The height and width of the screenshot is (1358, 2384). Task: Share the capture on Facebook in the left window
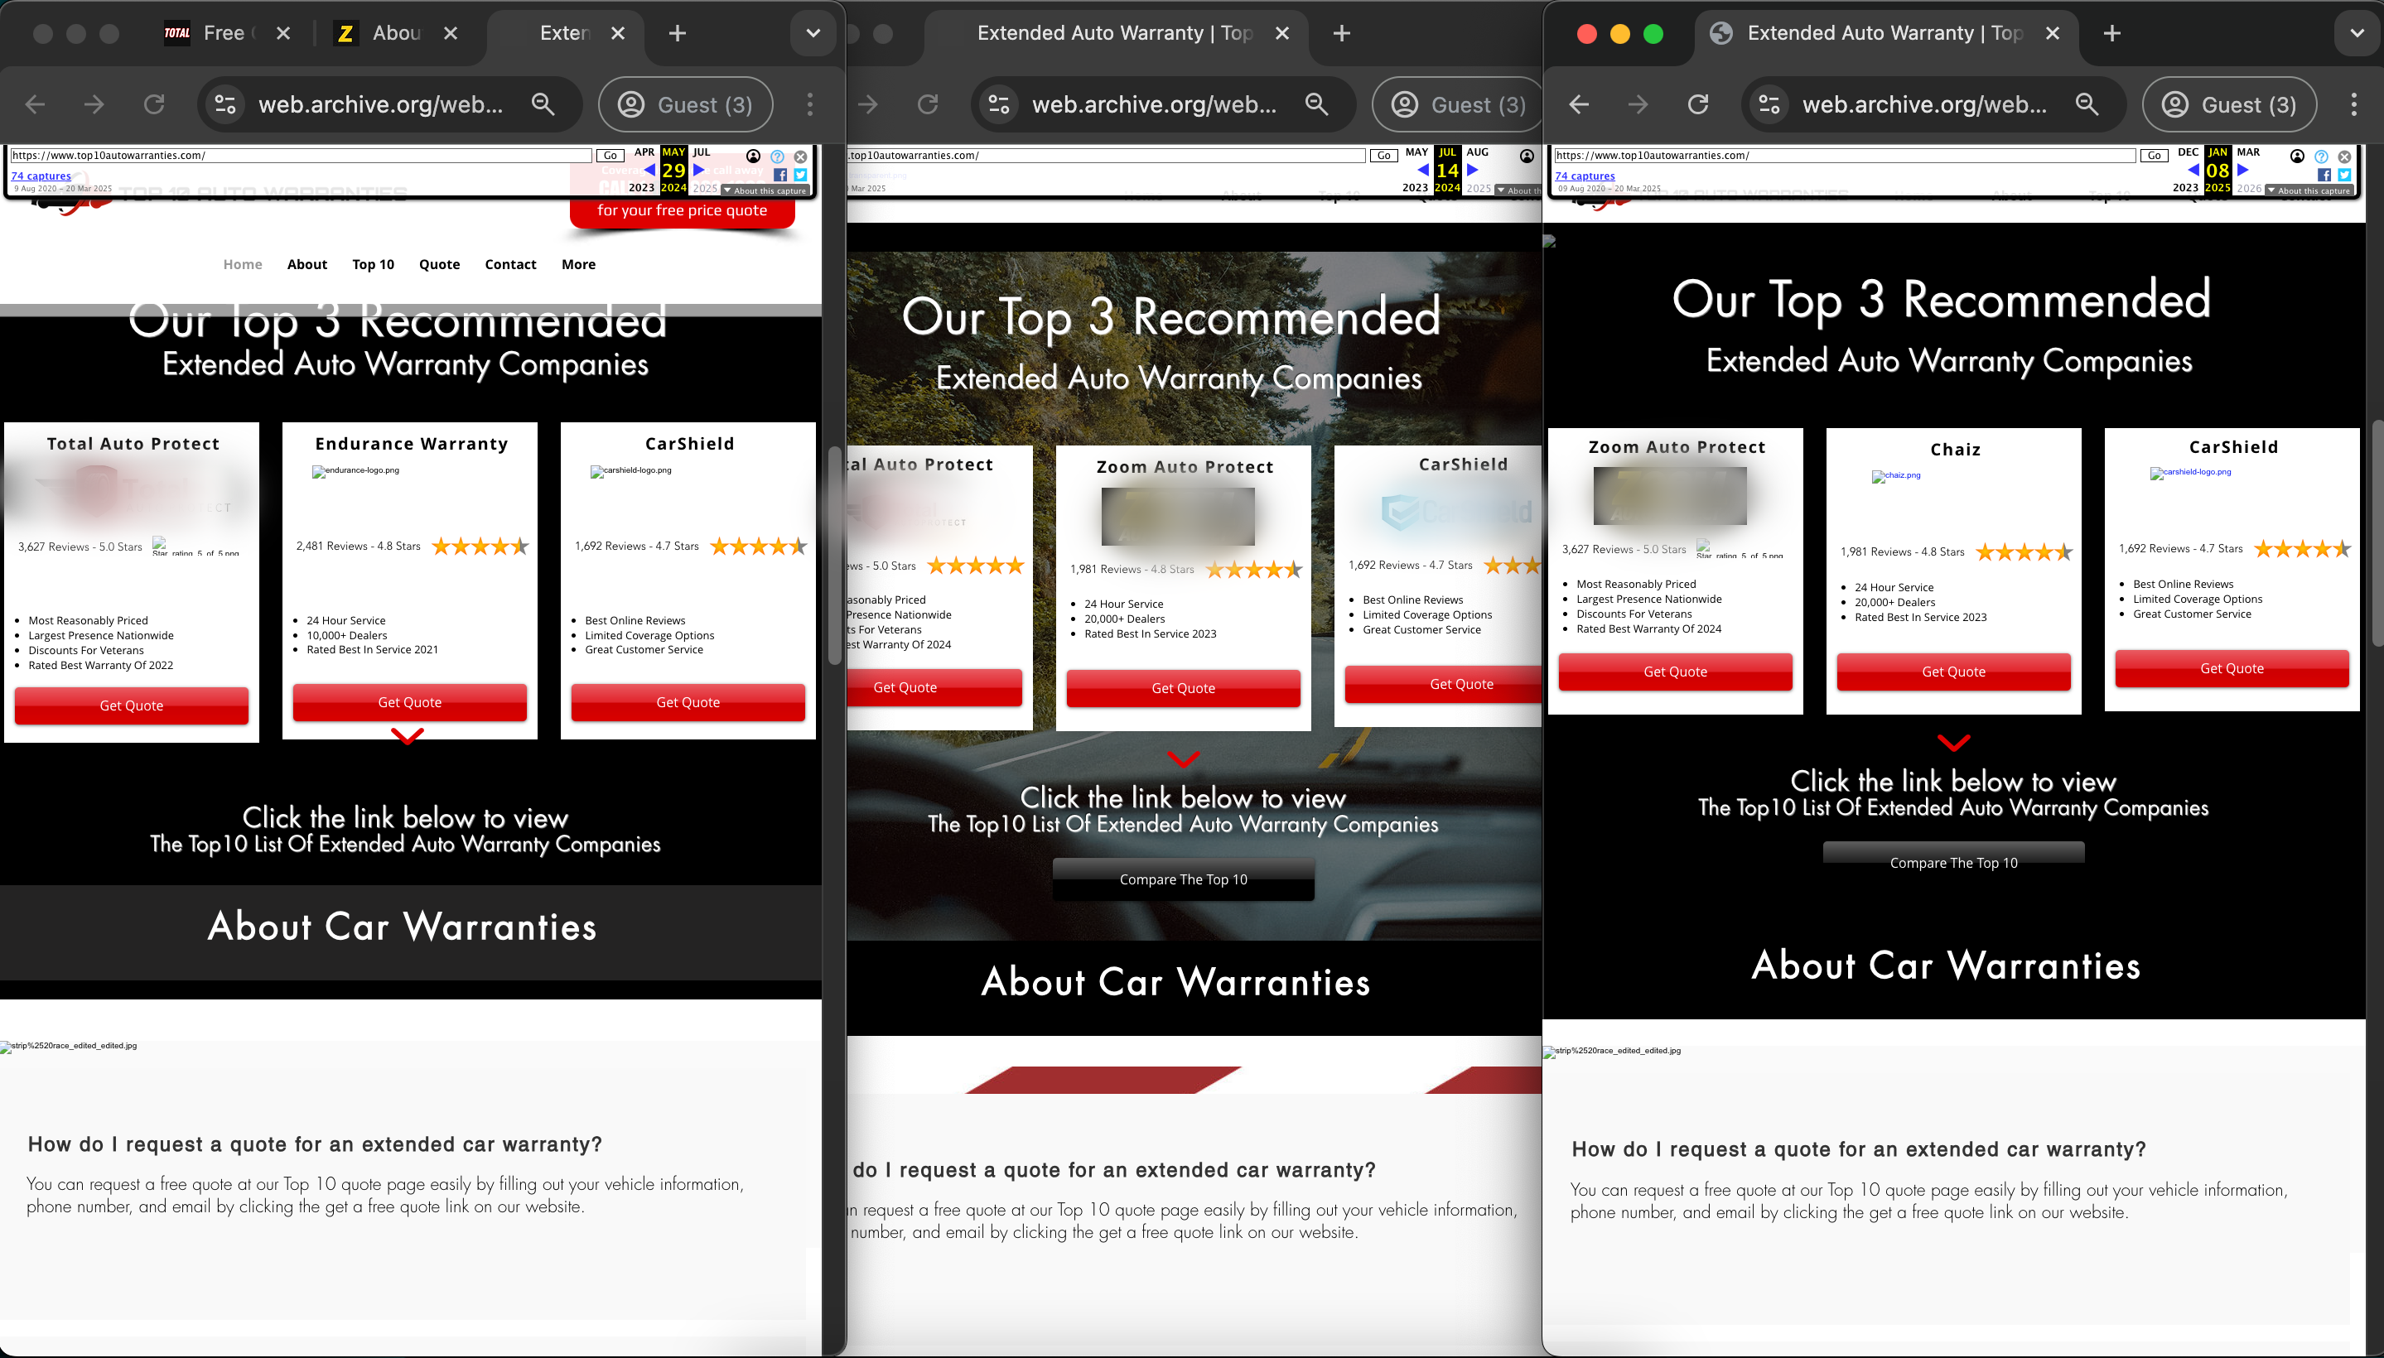(x=780, y=175)
